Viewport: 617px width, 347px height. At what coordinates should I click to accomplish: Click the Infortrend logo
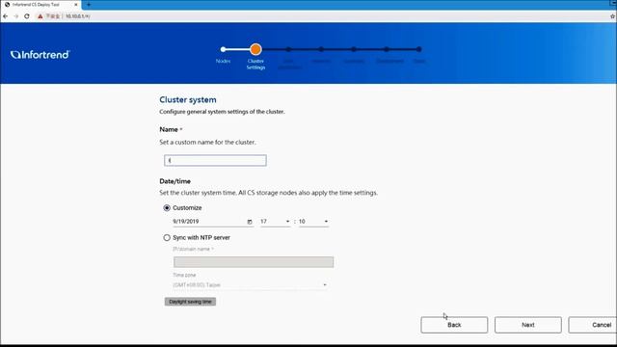[40, 55]
